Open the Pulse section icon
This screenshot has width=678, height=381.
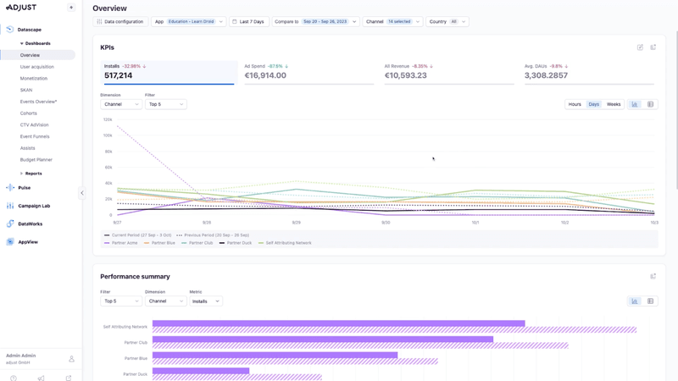coord(10,188)
